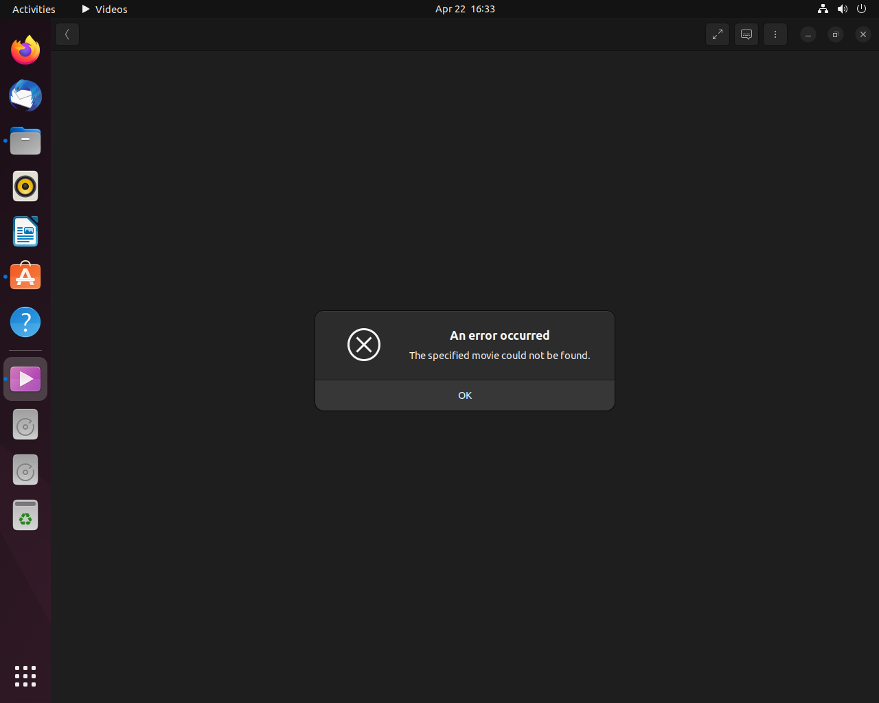This screenshot has width=879, height=703.
Task: Open the subtitles and languages menu
Action: click(746, 34)
